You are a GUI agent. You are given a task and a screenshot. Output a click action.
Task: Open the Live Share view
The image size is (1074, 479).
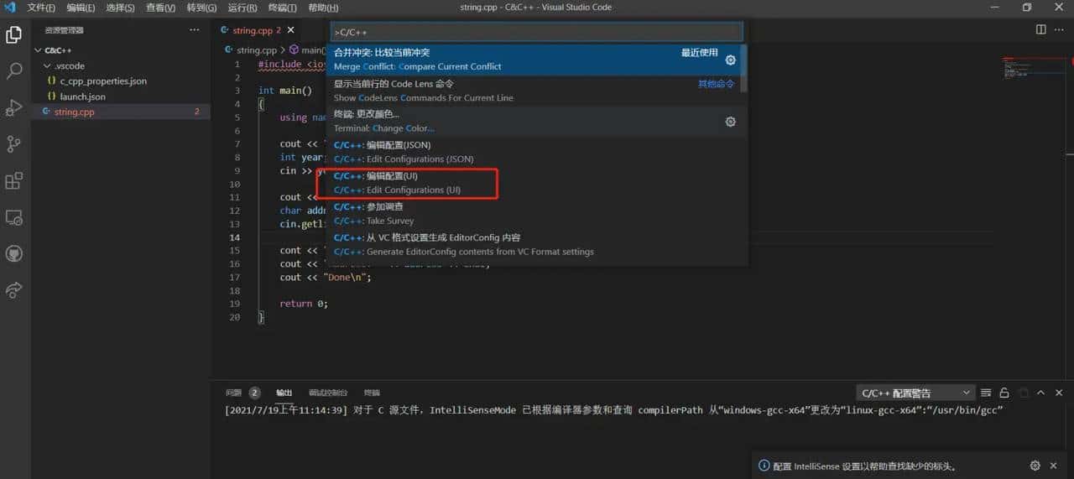click(x=14, y=289)
